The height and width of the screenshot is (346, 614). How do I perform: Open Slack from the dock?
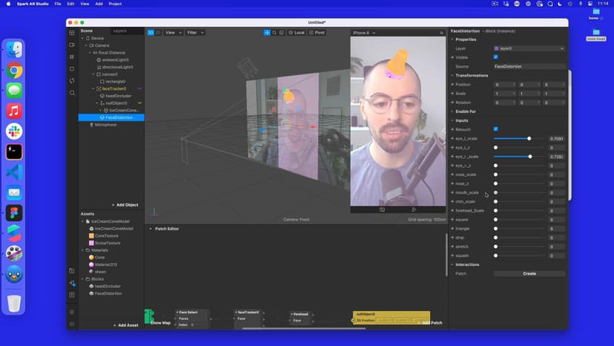pos(14,131)
